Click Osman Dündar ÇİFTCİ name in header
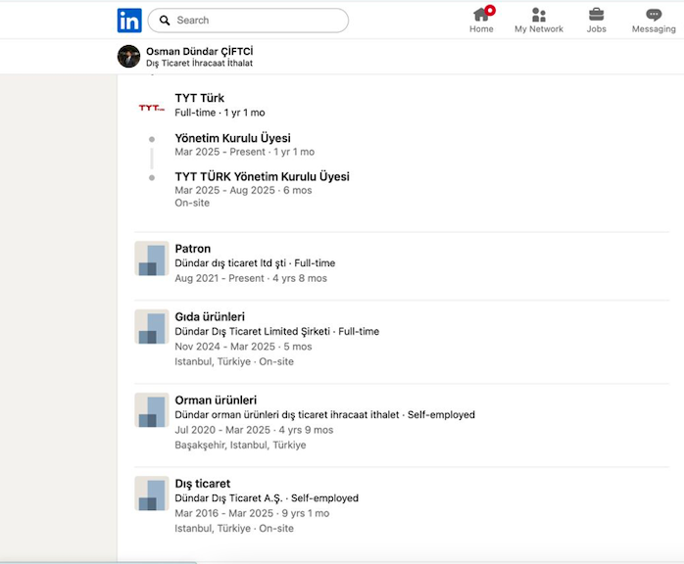This screenshot has width=684, height=564. (199, 51)
